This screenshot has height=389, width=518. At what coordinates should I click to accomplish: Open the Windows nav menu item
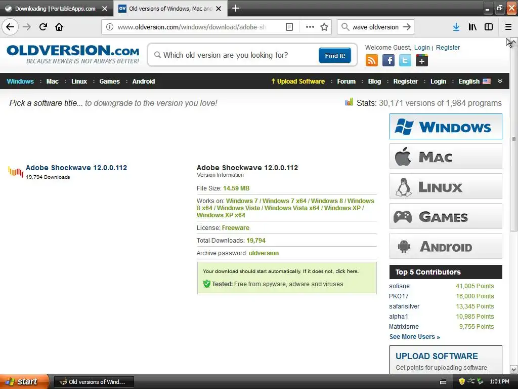click(20, 82)
